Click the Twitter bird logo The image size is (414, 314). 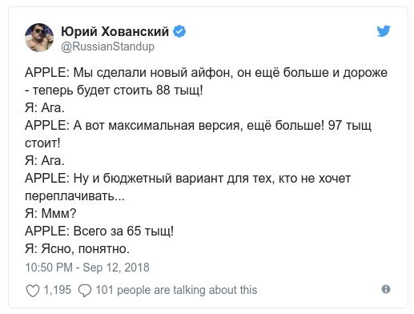(x=384, y=31)
